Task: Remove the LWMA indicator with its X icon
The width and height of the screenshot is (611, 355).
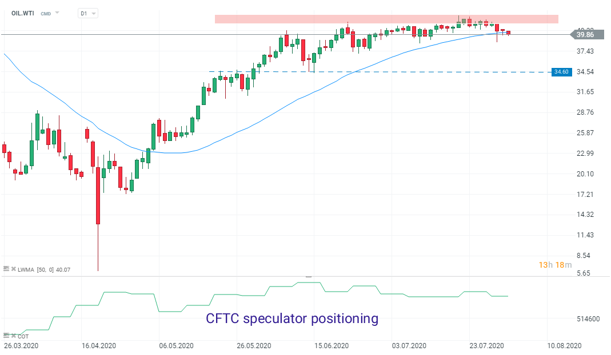Action: pyautogui.click(x=13, y=268)
